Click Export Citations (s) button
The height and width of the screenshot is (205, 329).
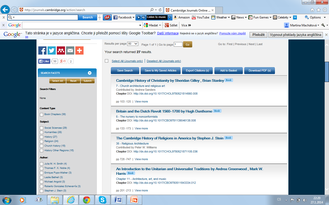coord(197,70)
